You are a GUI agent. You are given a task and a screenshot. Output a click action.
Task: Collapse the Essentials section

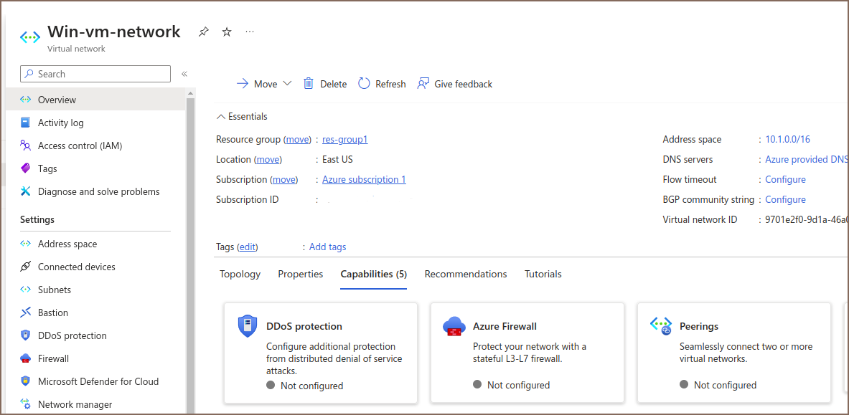pos(221,117)
